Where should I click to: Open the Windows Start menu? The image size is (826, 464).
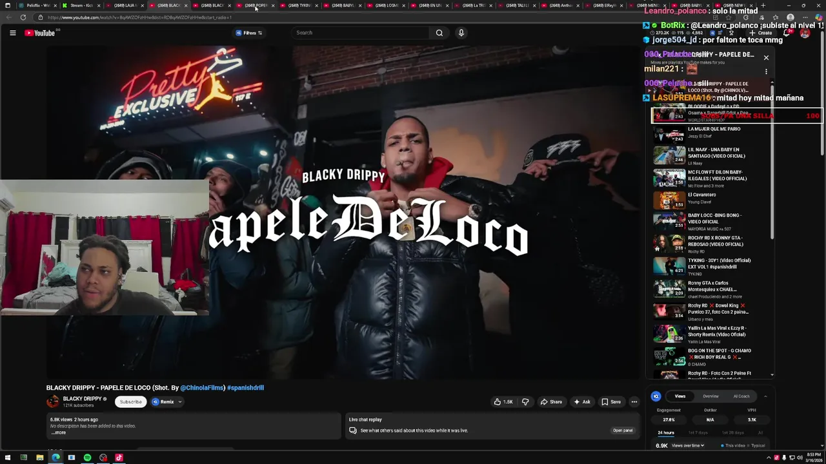click(x=8, y=458)
